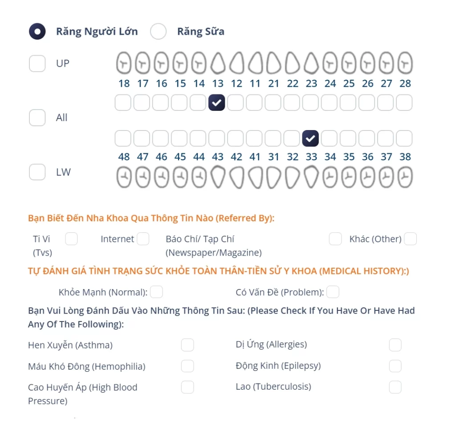The height and width of the screenshot is (440, 456).
Task: Click the lower tooth 48 icon
Action: pos(124,178)
